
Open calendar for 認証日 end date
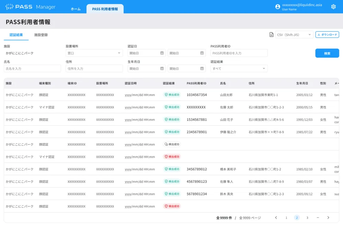(202, 53)
